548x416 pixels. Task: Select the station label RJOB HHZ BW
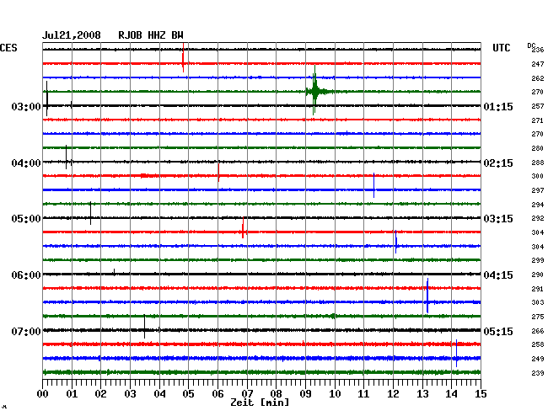[151, 35]
